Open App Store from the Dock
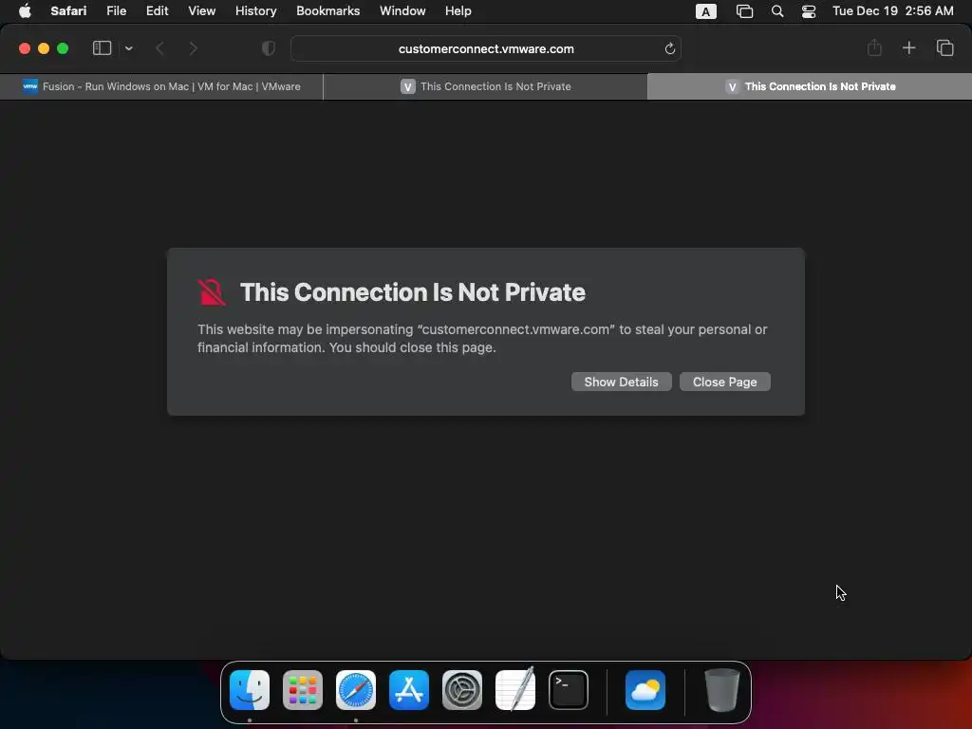This screenshot has height=729, width=972. [409, 690]
